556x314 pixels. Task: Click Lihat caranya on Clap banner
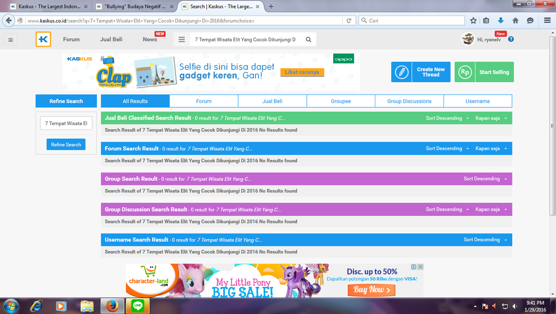(x=302, y=73)
